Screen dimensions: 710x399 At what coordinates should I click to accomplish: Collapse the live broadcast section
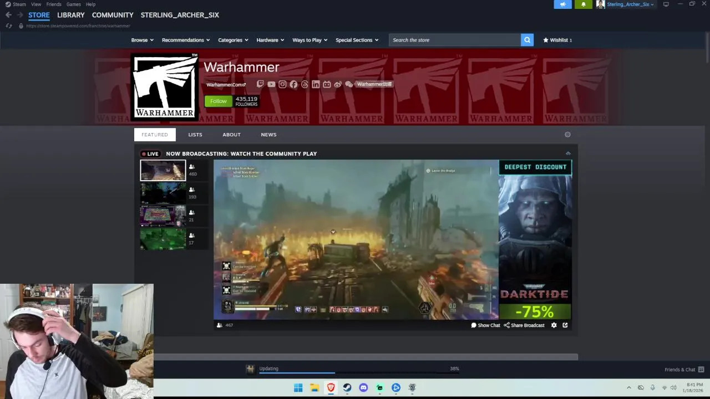[x=568, y=154]
